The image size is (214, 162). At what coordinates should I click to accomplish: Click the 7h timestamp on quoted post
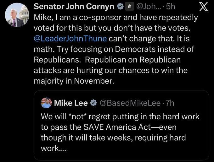click(x=170, y=103)
